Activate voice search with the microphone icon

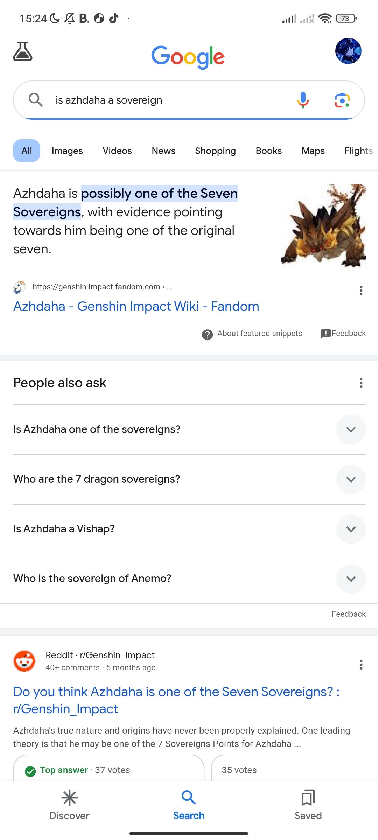[302, 100]
